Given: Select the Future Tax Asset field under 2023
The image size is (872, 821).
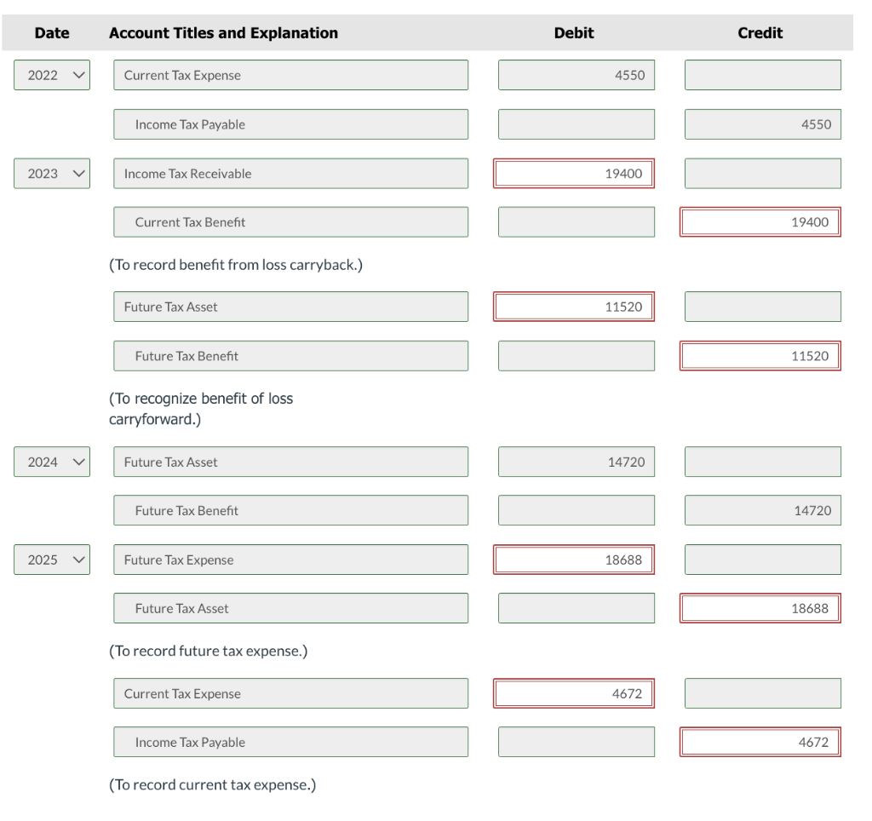Looking at the screenshot, I should pyautogui.click(x=290, y=306).
